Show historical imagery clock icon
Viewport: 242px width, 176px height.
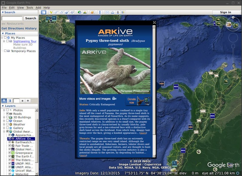[80, 12]
